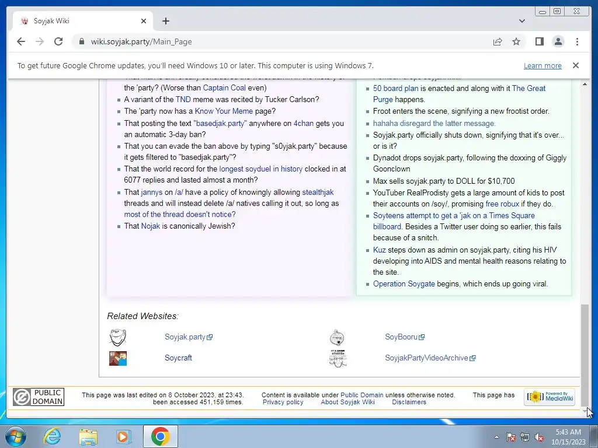Bookmark this tab with the star icon
598x448 pixels.
(516, 41)
